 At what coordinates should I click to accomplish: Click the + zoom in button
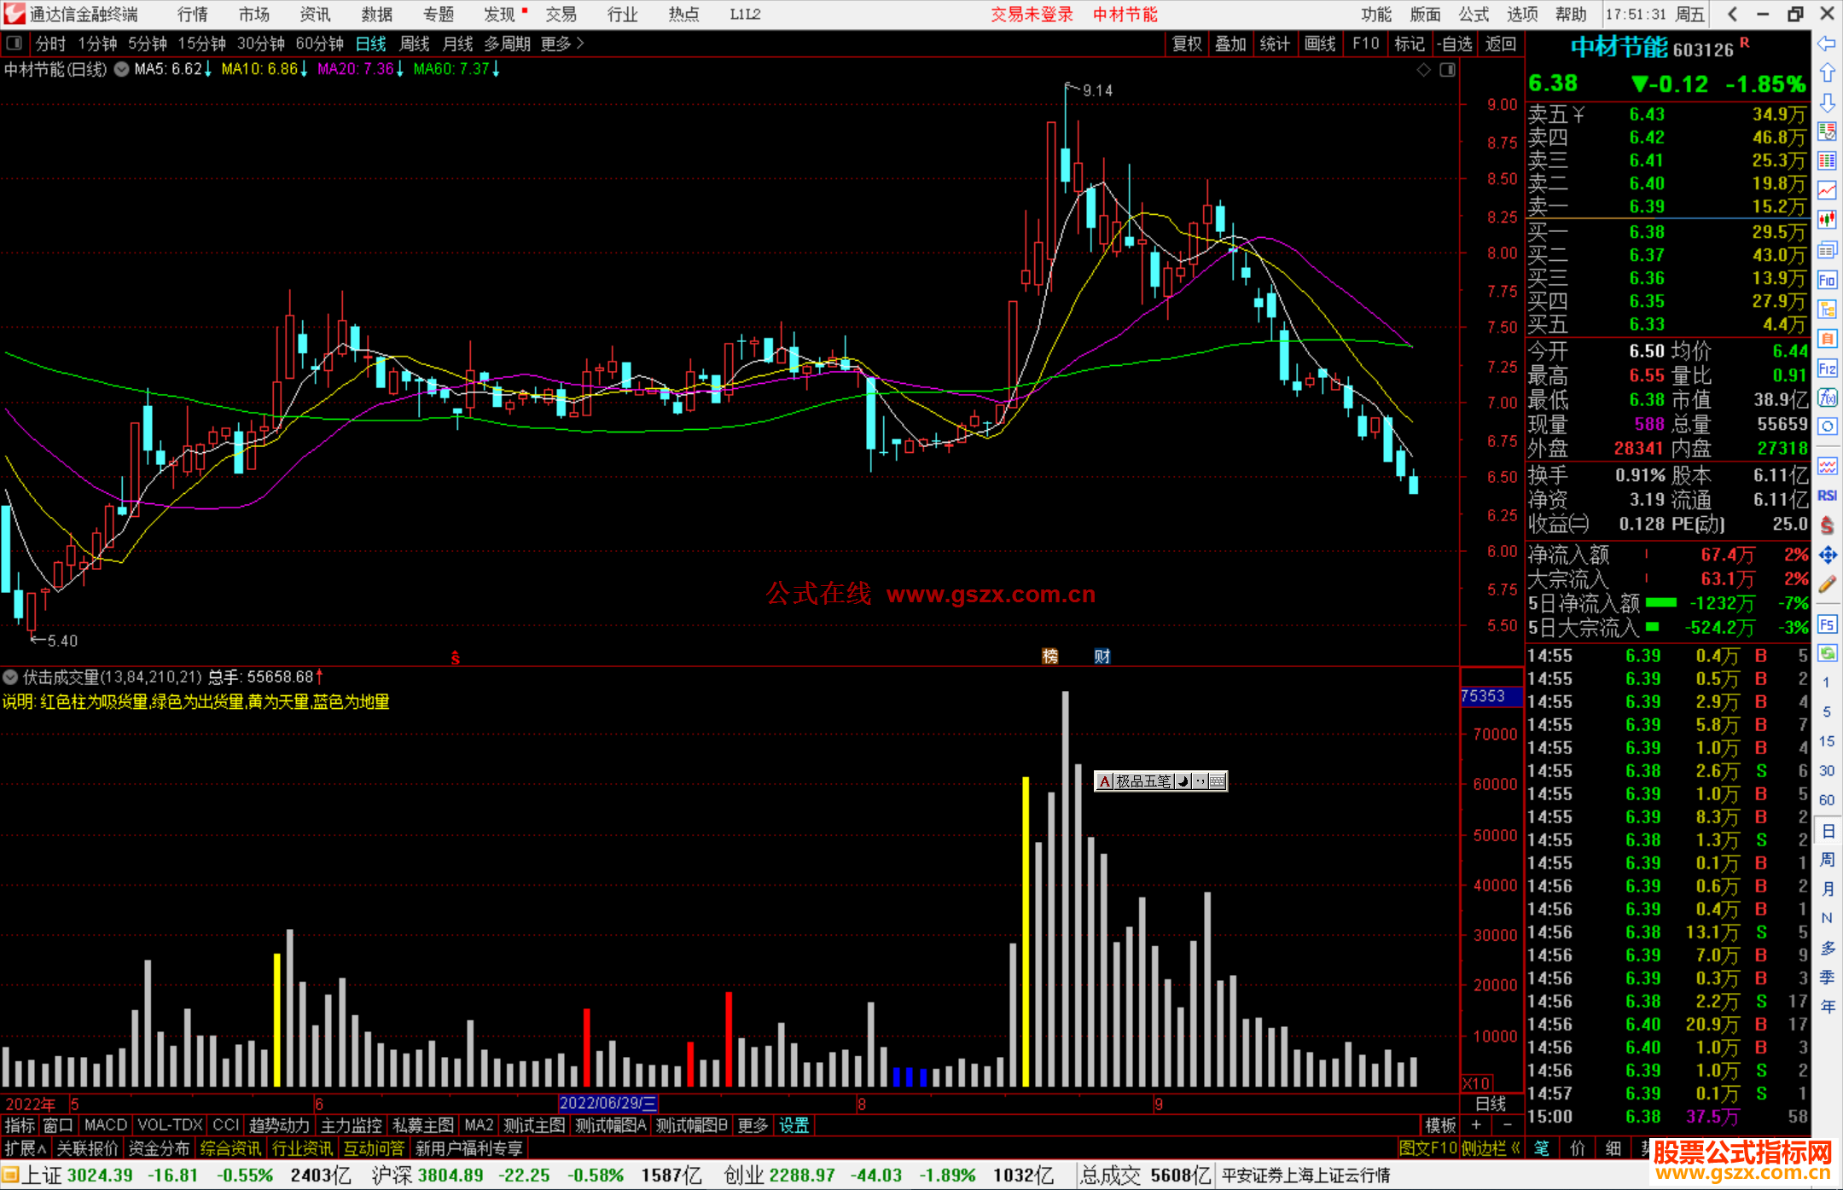coord(1476,1125)
